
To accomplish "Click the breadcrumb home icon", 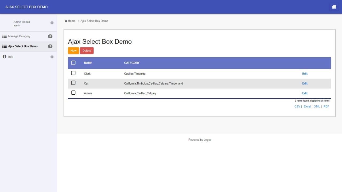I will [x=66, y=21].
